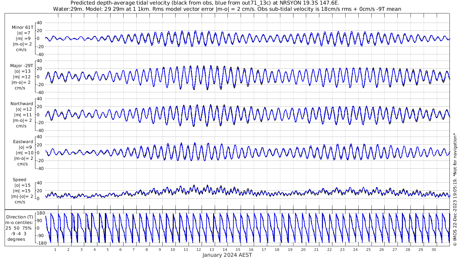Click day '12' on the date axis

coord(199,250)
